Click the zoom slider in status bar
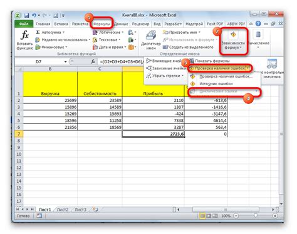The image size is (297, 234). tap(256, 216)
